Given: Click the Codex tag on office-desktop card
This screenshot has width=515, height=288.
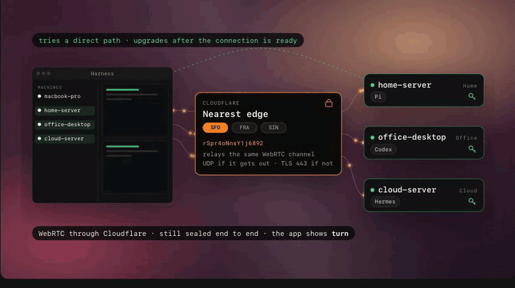Looking at the screenshot, I should click(383, 149).
